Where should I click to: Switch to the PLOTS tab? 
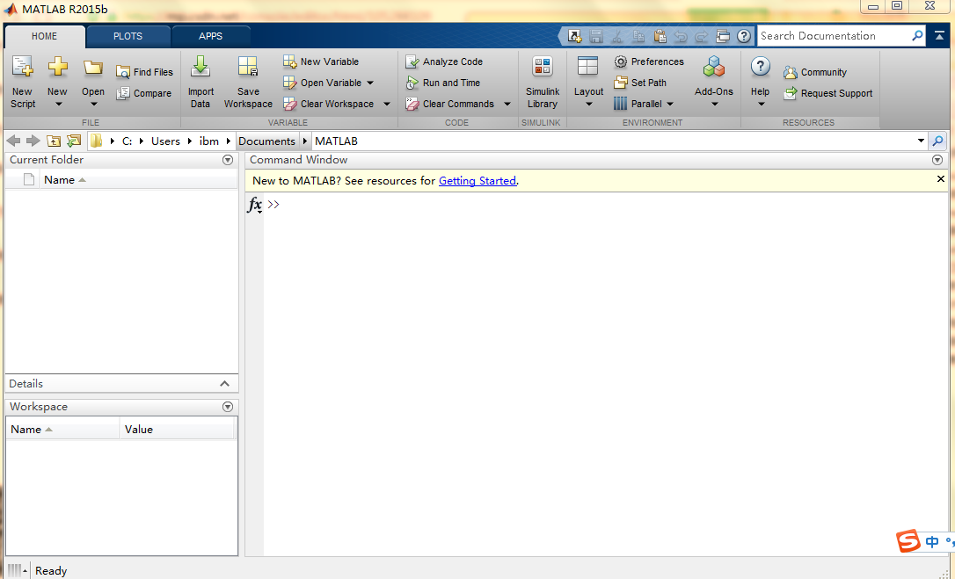point(128,36)
